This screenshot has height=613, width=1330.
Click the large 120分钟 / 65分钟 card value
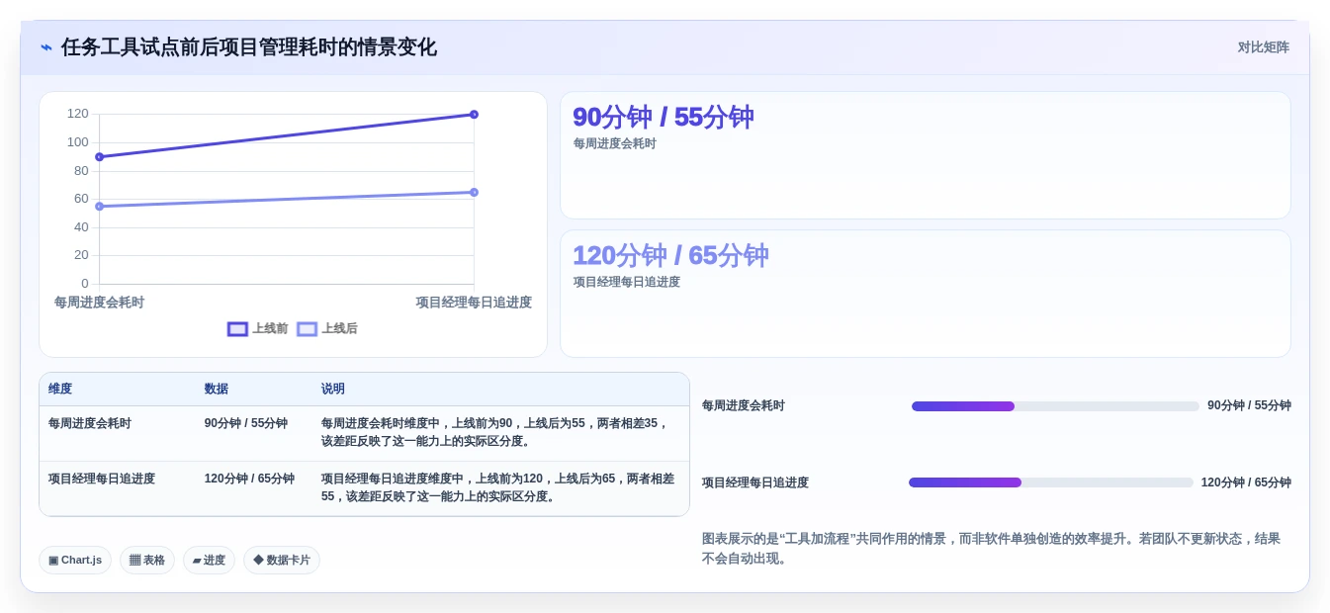[x=670, y=256]
